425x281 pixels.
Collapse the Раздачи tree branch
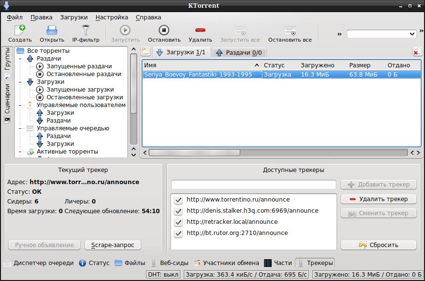pyautogui.click(x=20, y=59)
